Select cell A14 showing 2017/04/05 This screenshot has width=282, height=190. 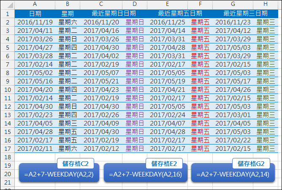[x=35, y=123]
